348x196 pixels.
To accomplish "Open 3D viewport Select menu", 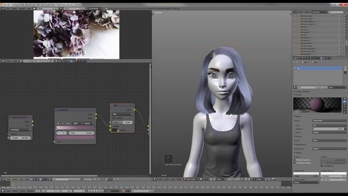I will 167,179.
